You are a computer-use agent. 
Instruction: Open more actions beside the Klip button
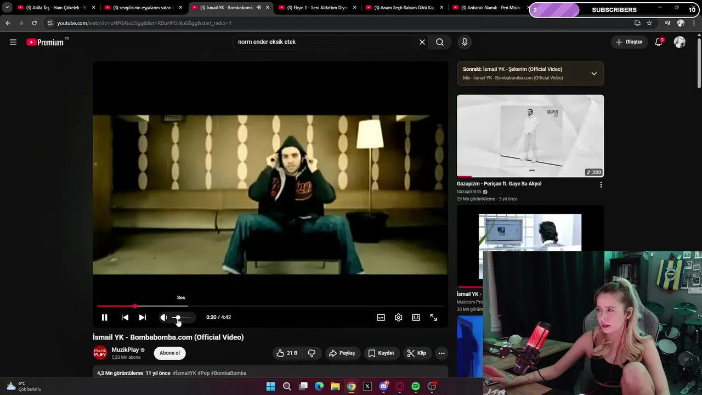(x=441, y=353)
